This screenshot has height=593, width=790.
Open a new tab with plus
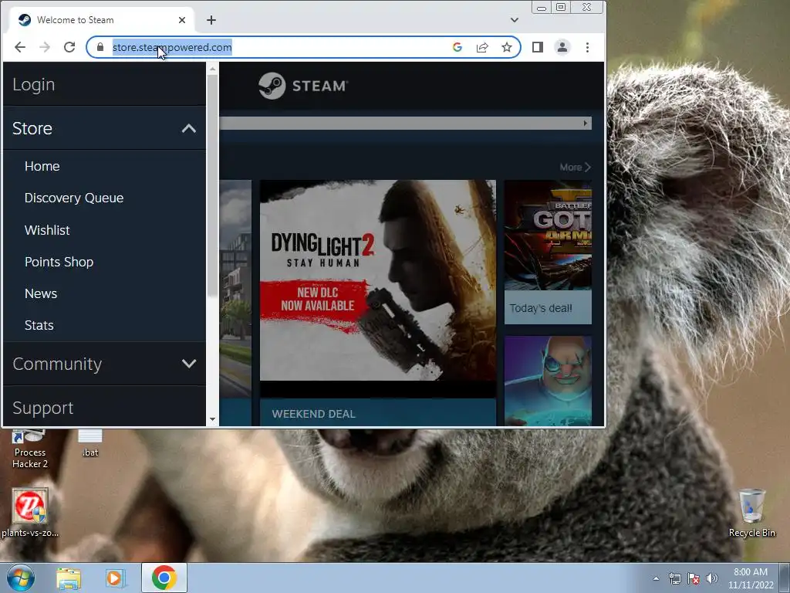pyautogui.click(x=211, y=20)
